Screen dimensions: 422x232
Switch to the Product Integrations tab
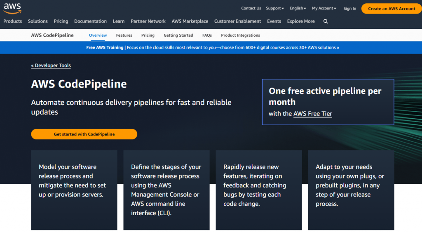point(240,35)
